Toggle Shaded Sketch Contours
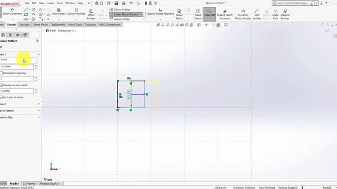 pos(225,14)
